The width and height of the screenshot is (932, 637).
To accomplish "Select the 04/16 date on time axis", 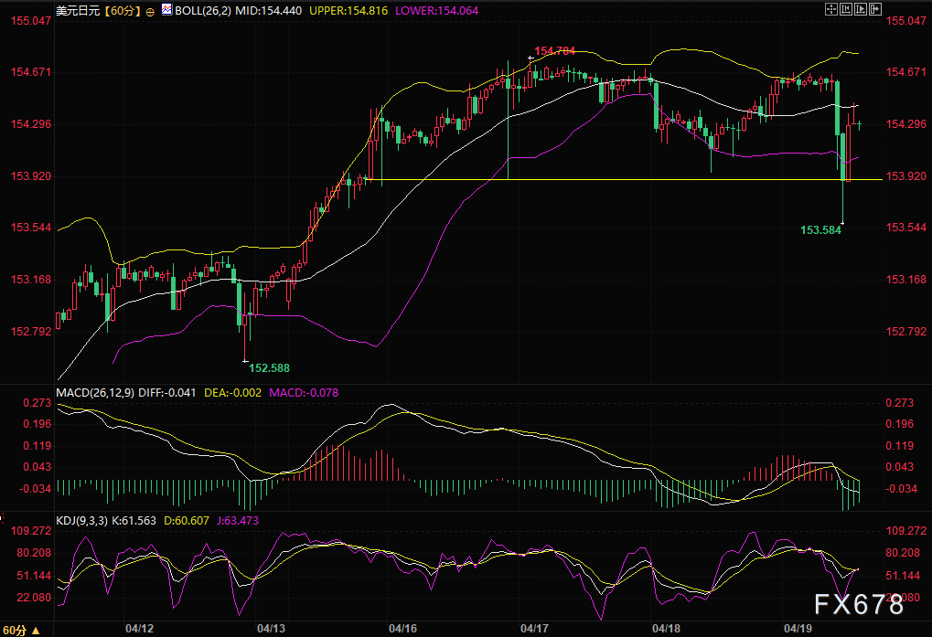I will (x=403, y=629).
